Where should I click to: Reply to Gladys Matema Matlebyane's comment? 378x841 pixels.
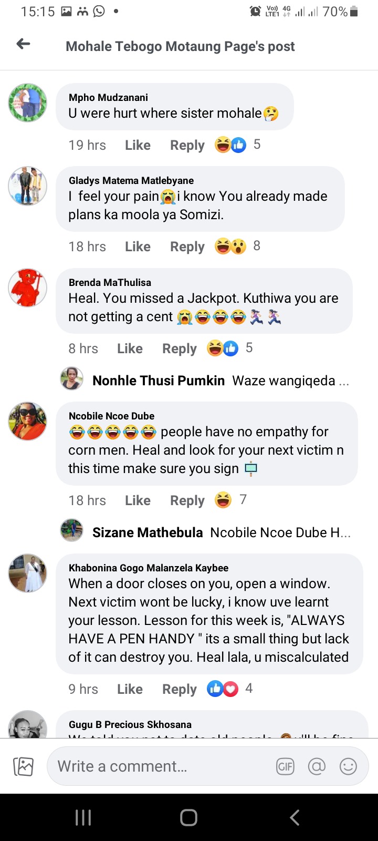pos(187,247)
